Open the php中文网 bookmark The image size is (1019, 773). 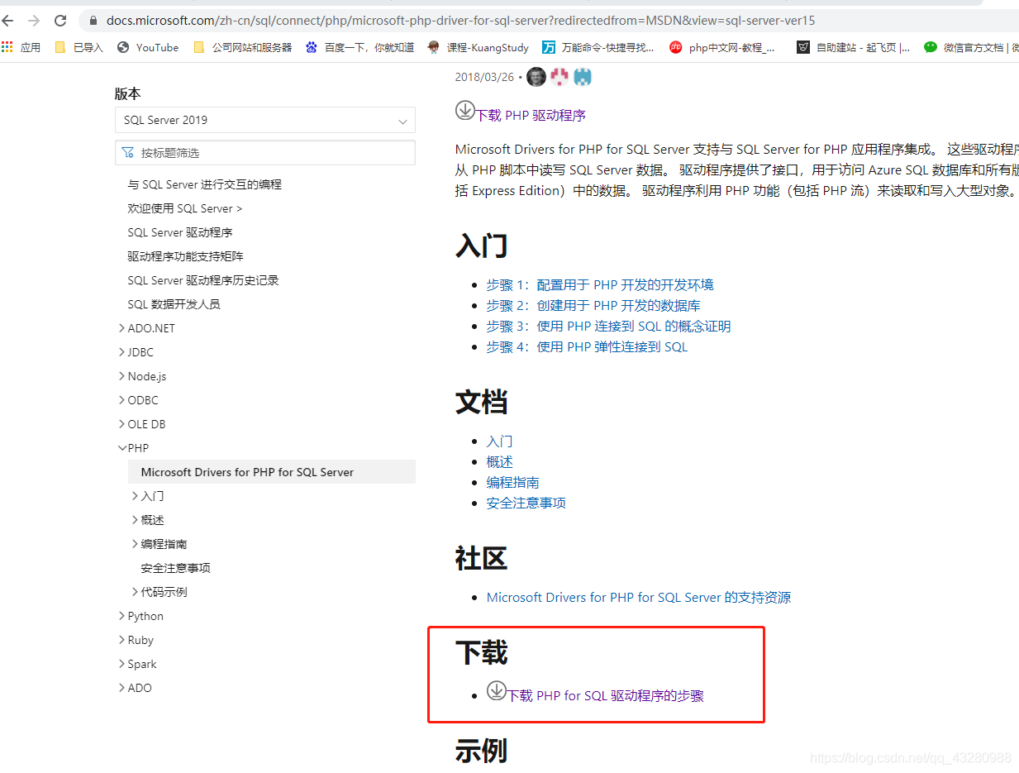pos(722,47)
